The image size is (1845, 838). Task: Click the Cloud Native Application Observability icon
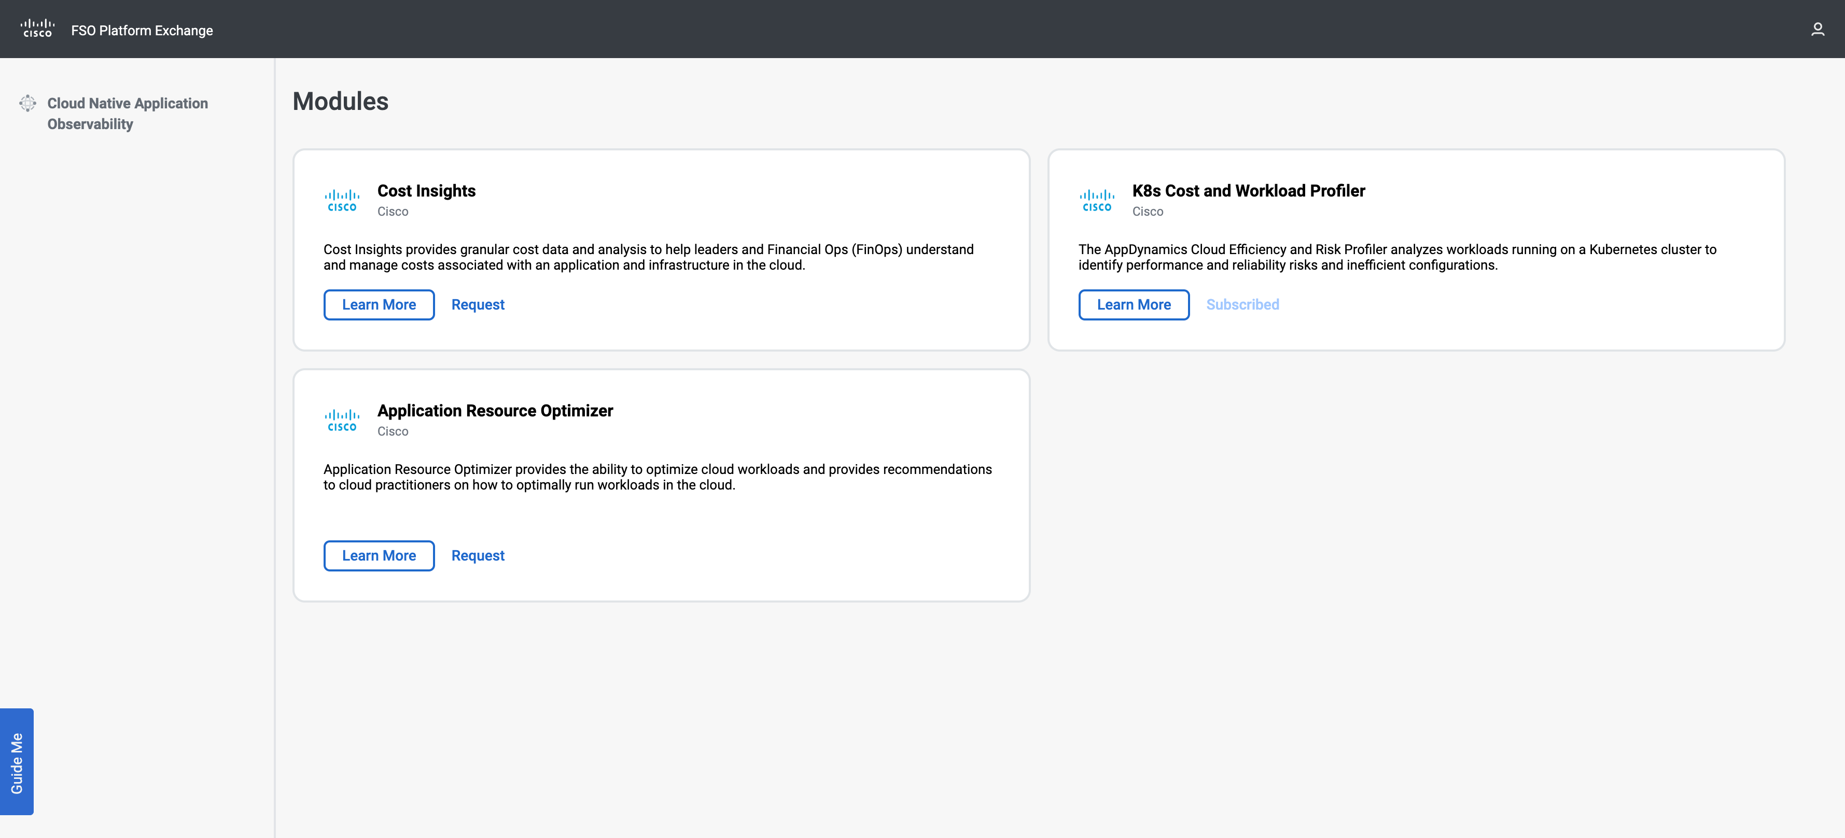tap(27, 103)
